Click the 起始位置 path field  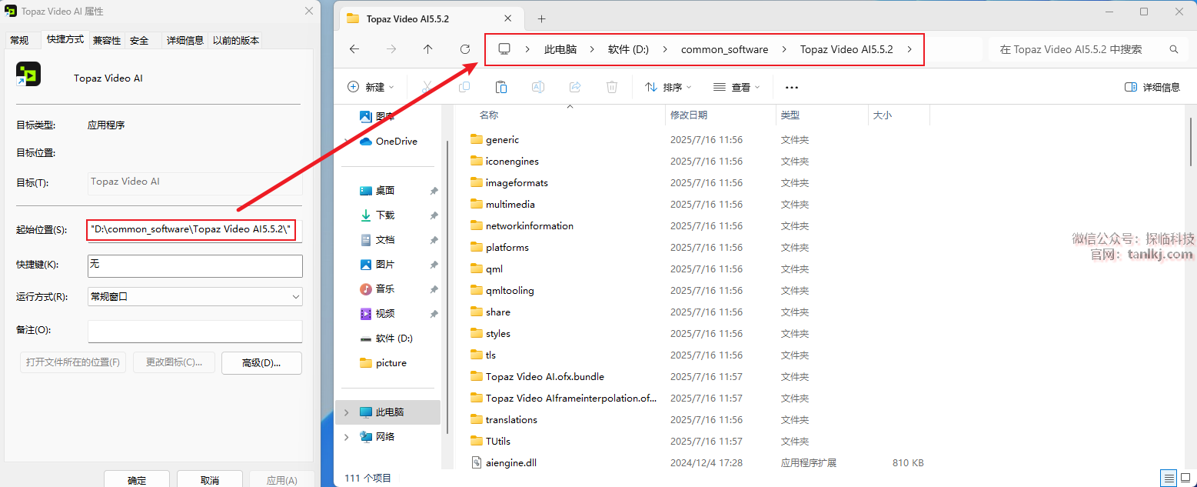tap(191, 229)
